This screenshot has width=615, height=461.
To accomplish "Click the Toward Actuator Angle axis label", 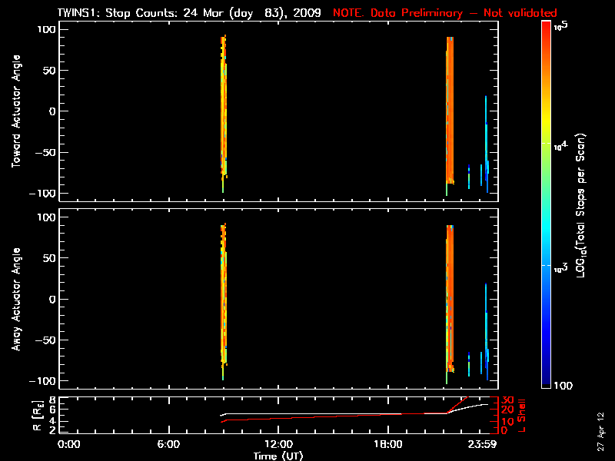I will click(15, 111).
